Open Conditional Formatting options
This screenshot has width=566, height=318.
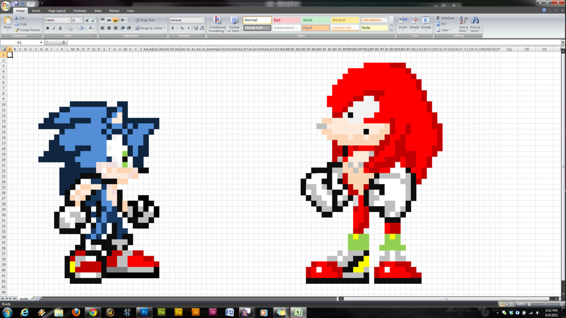point(217,24)
